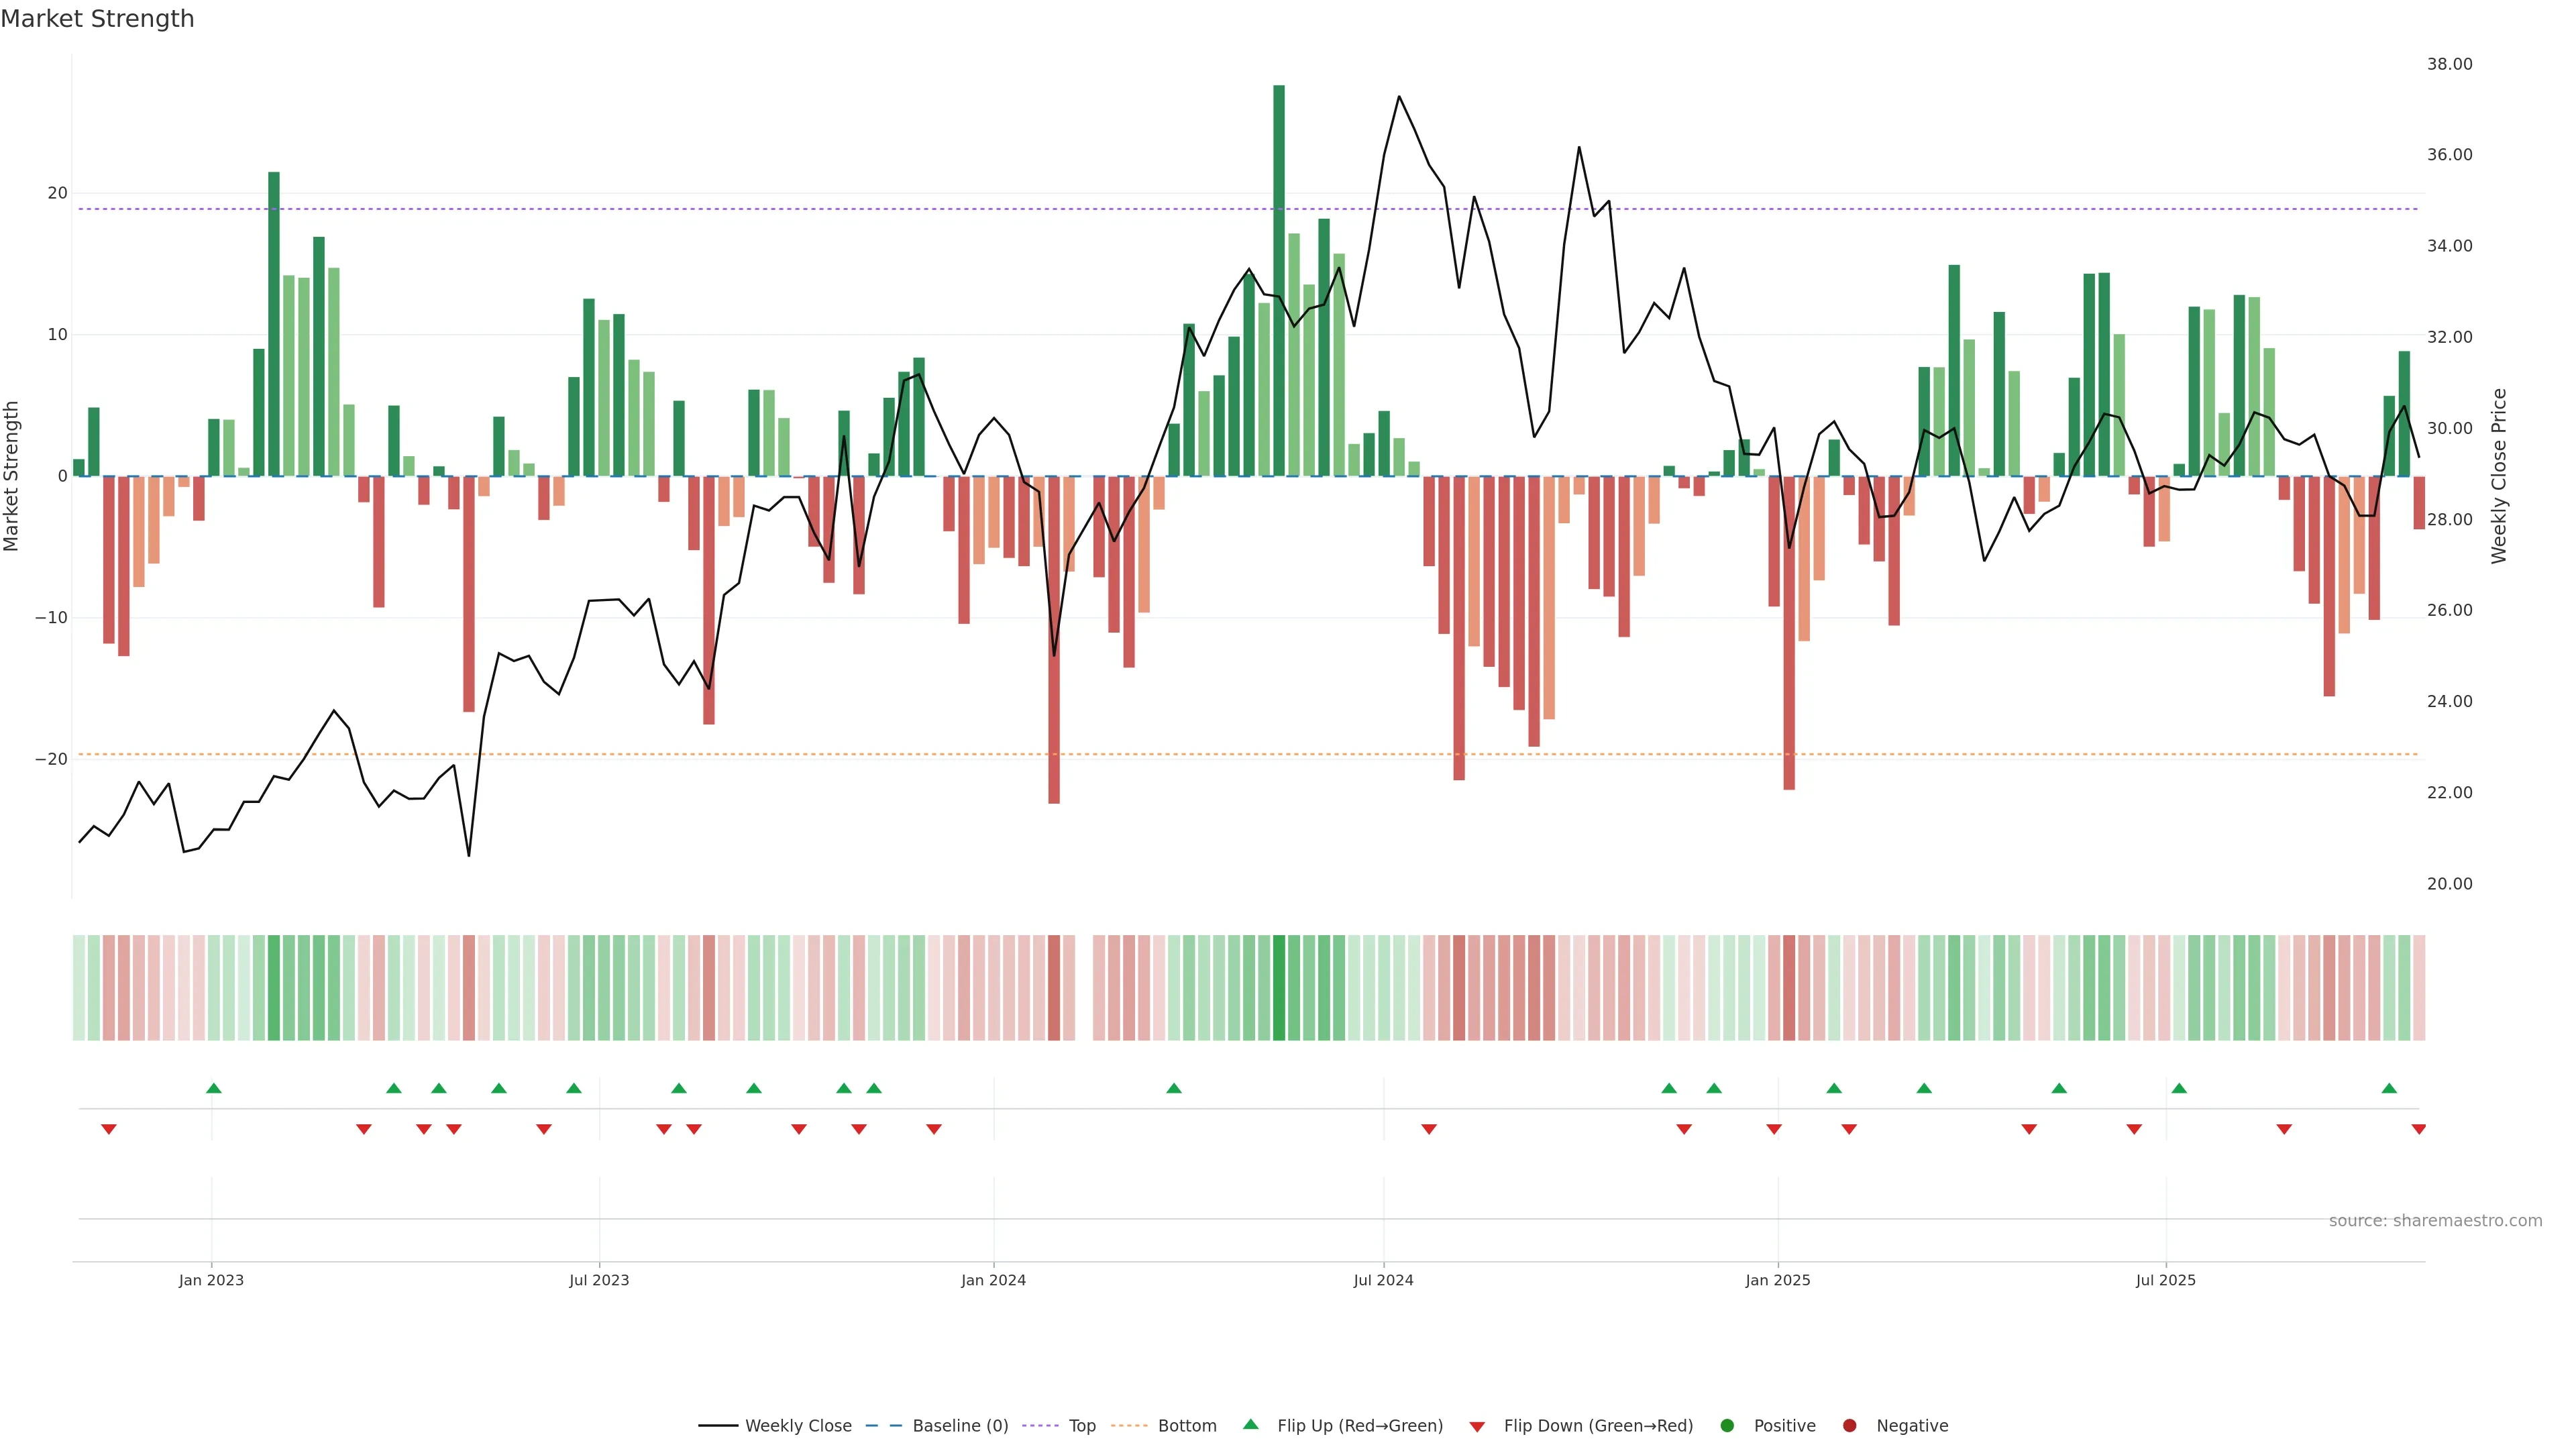Click Flip Up green triangle legend icon
This screenshot has height=1449, width=2576.
(x=1250, y=1425)
